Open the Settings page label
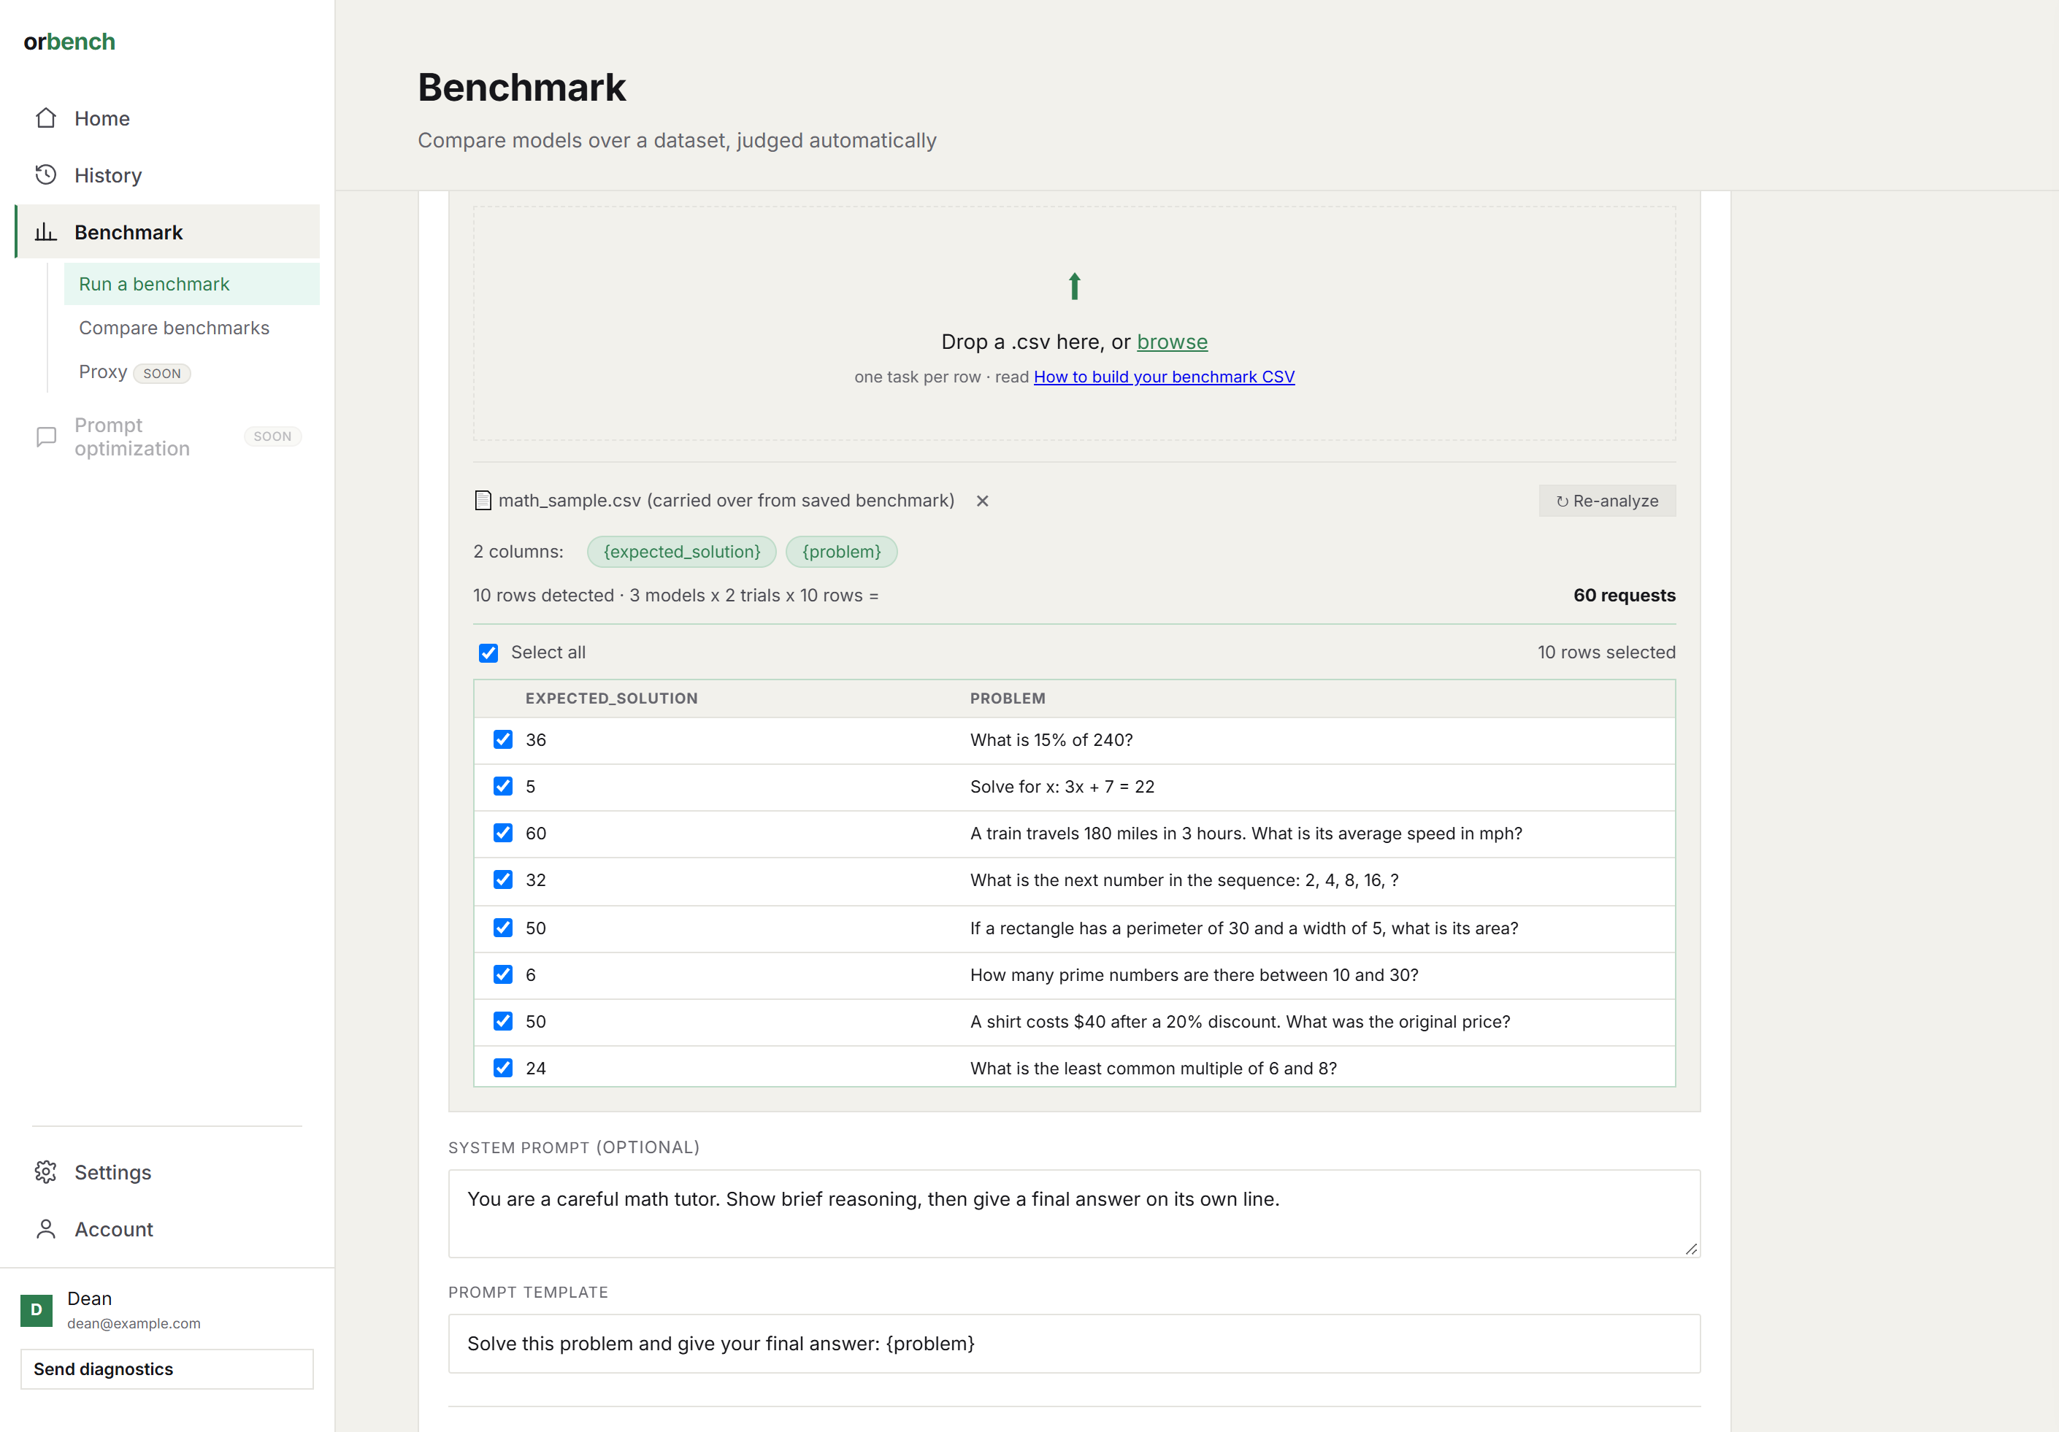The width and height of the screenshot is (2059, 1432). pos(113,1172)
